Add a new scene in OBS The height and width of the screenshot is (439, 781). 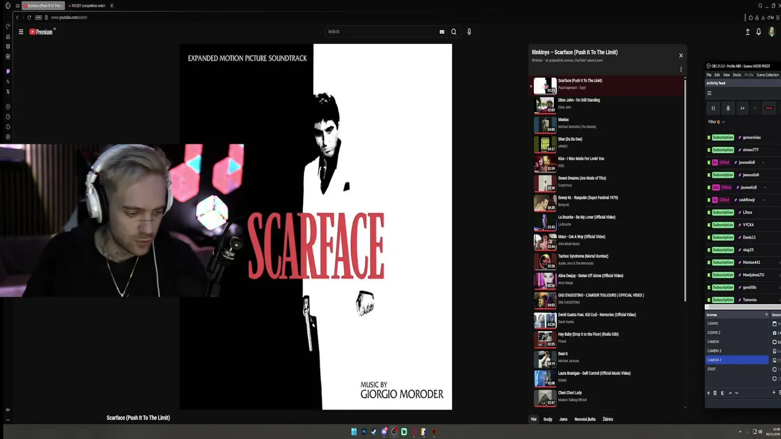708,393
